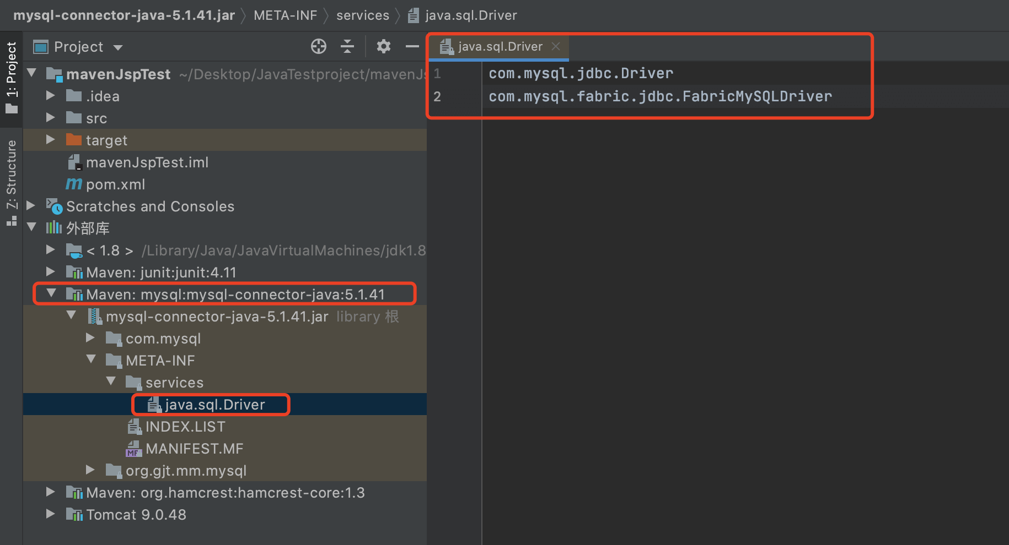Image resolution: width=1009 pixels, height=545 pixels.
Task: Click the com.mysql package folder icon
Action: pyautogui.click(x=114, y=338)
